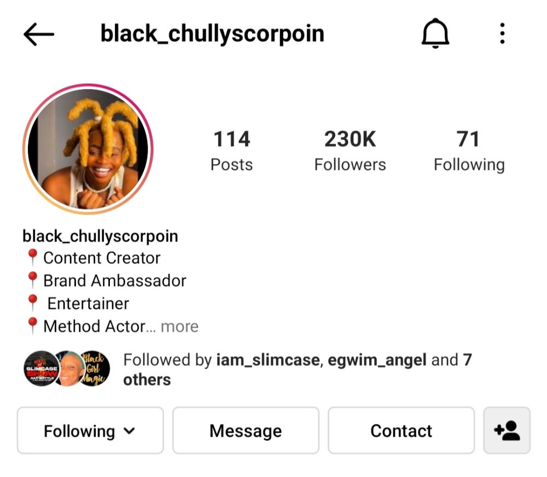View the 114 Posts count
Viewport: 547px width, 477px height.
pos(231,151)
